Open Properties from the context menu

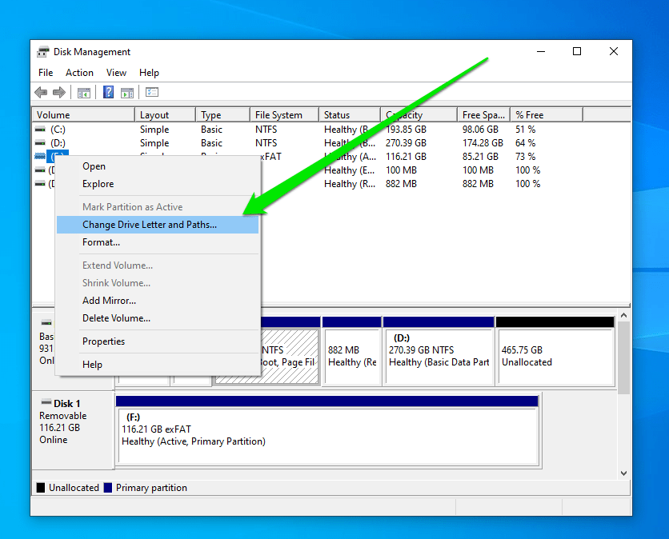(103, 341)
